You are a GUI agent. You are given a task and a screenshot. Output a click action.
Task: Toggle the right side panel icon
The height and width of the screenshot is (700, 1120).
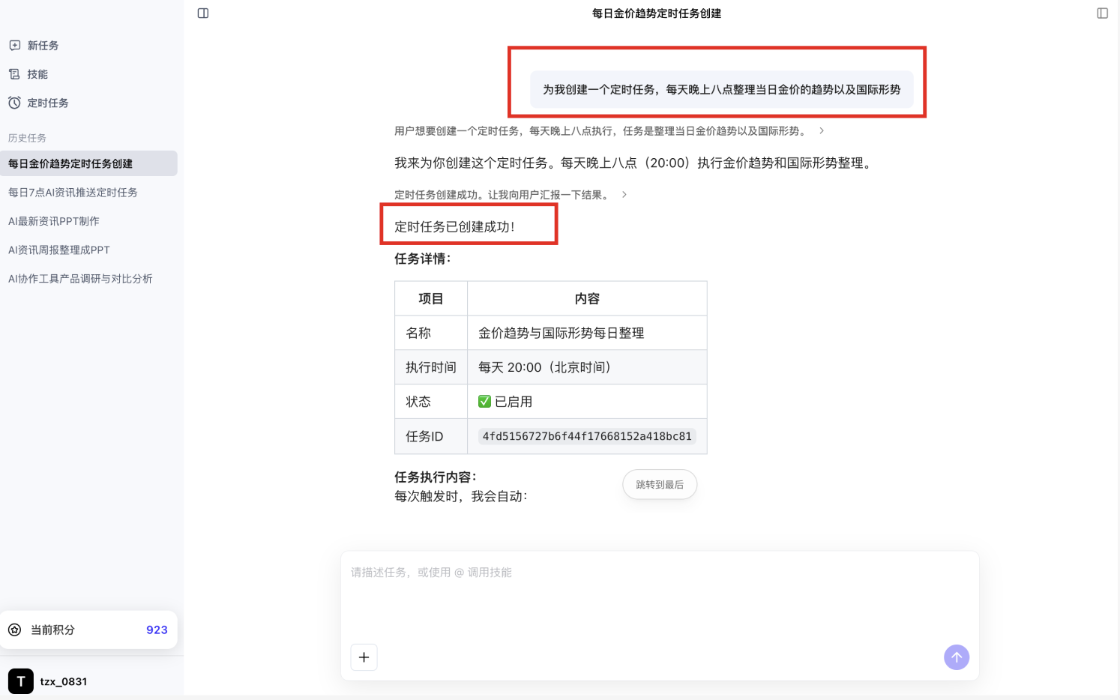tap(1102, 13)
